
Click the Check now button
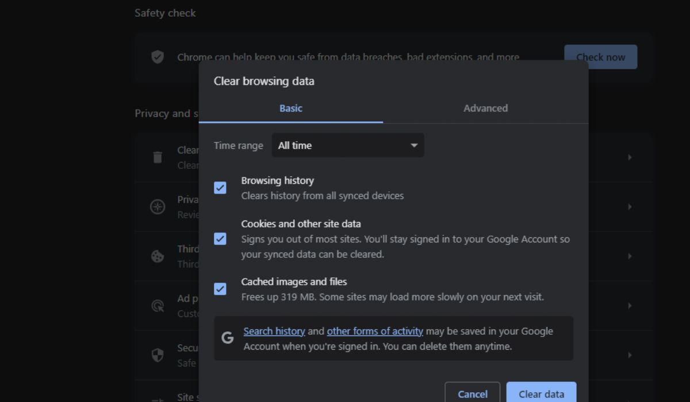[601, 57]
